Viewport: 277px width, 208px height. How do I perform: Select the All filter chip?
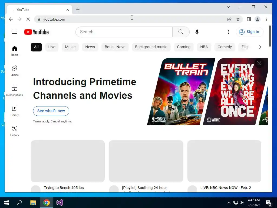tap(36, 47)
